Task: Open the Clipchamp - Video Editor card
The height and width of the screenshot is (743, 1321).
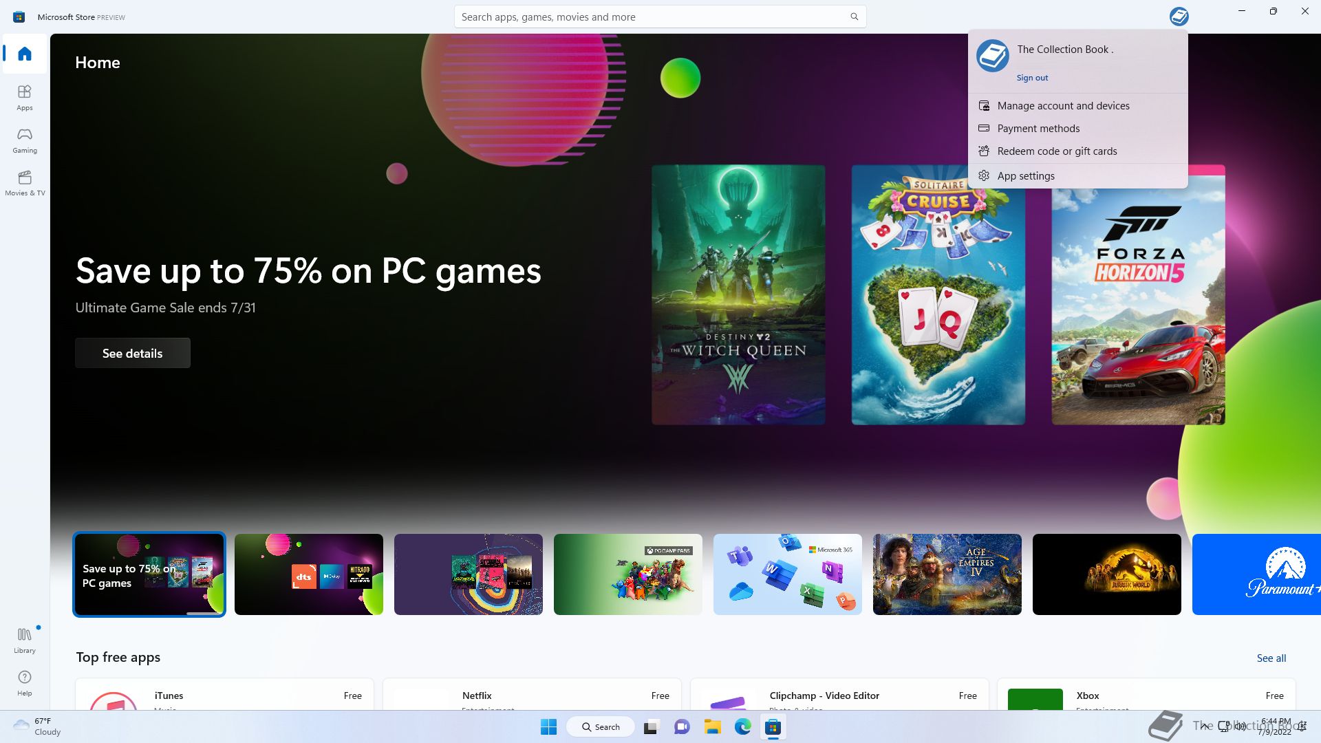Action: pyautogui.click(x=839, y=694)
